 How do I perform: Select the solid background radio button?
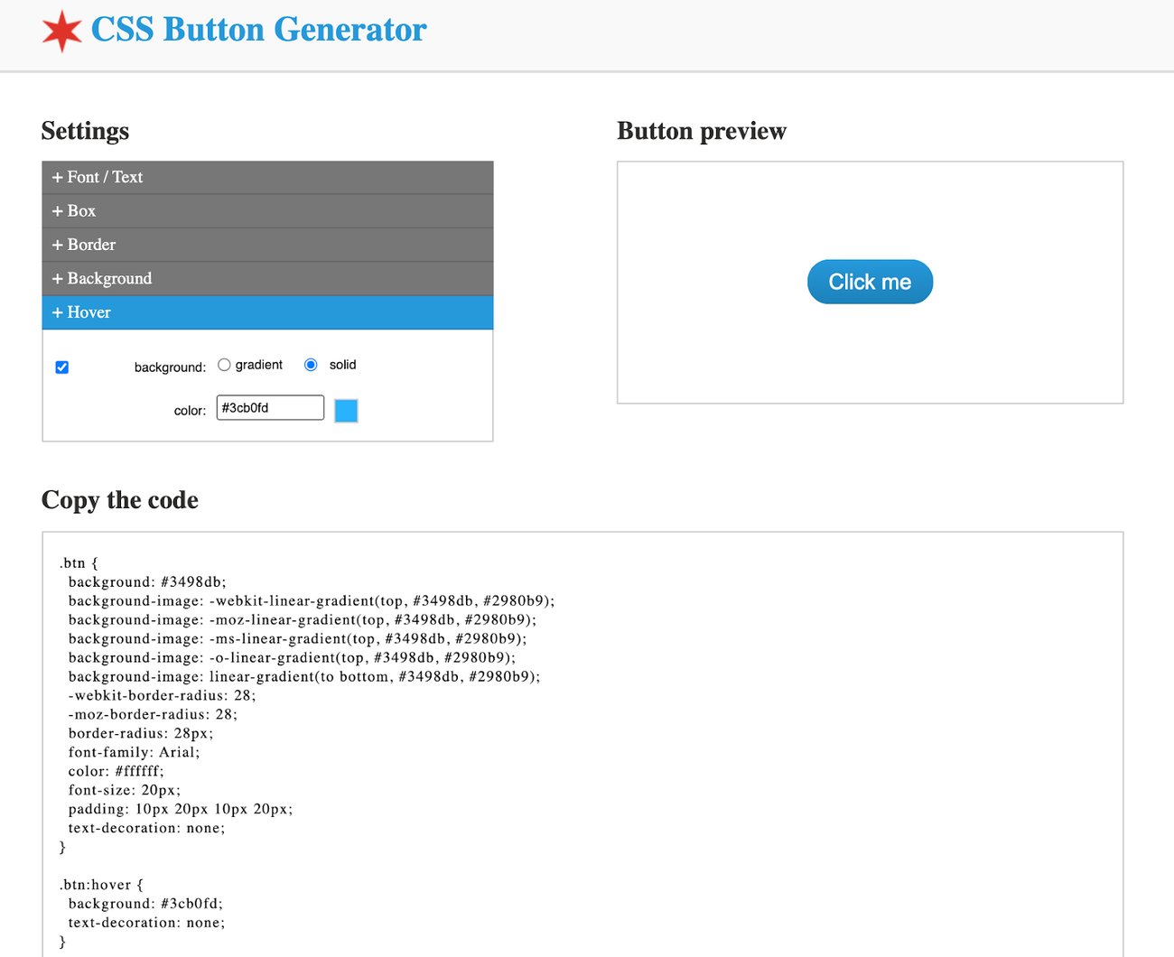[310, 364]
